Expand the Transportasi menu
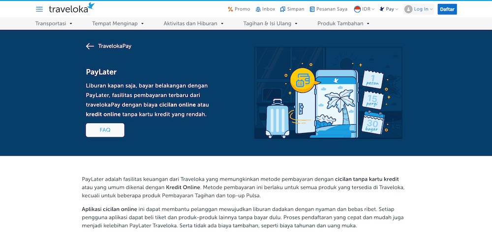 pos(54,24)
